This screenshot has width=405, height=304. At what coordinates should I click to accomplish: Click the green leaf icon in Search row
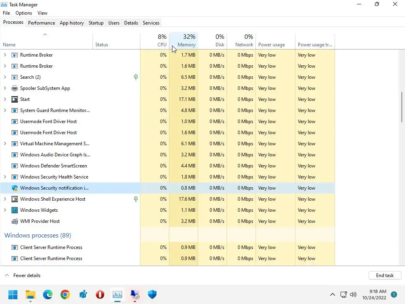point(136,77)
